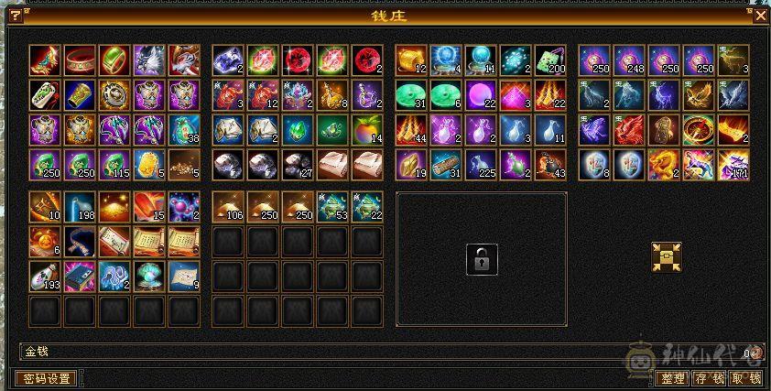Pick the jade pendant stack of 200
The height and width of the screenshot is (391, 771).
point(550,60)
